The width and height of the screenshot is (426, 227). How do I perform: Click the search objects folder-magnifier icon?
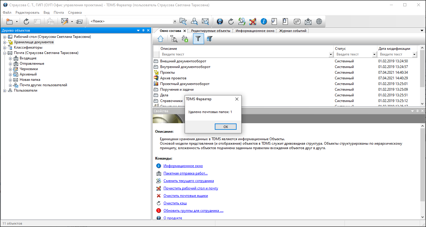pyautogui.click(x=183, y=21)
